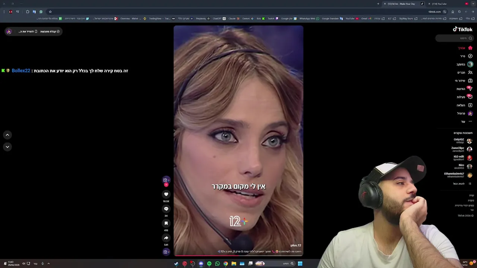Share the video with the arrow icon
Image resolution: width=477 pixels, height=268 pixels.
coord(166,238)
